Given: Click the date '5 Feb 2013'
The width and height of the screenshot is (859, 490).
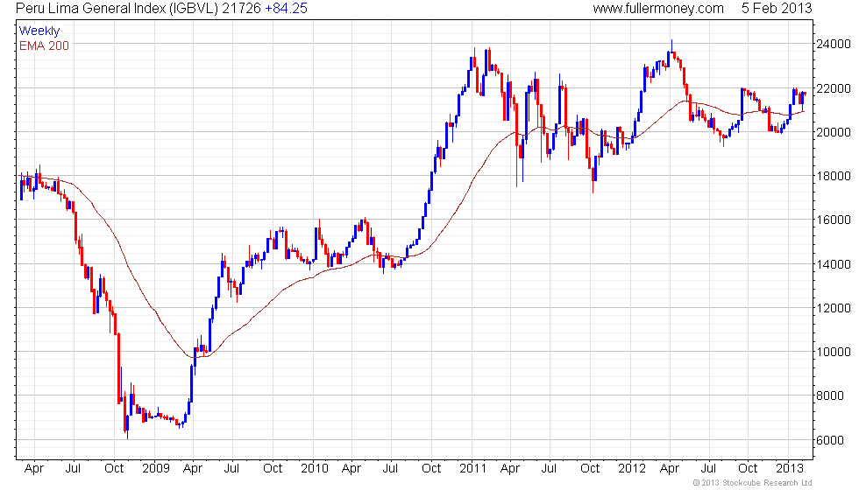Looking at the screenshot, I should 777,8.
